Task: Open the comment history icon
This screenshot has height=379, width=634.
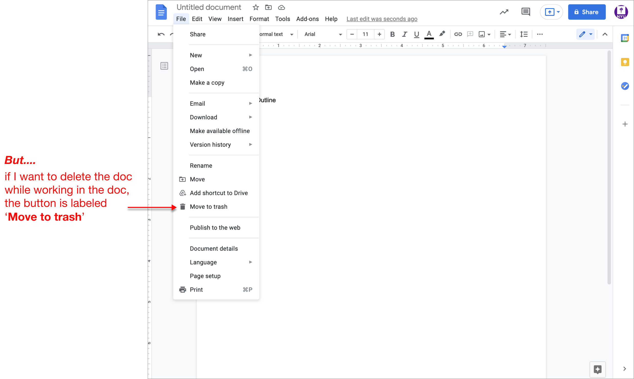Action: pyautogui.click(x=525, y=12)
